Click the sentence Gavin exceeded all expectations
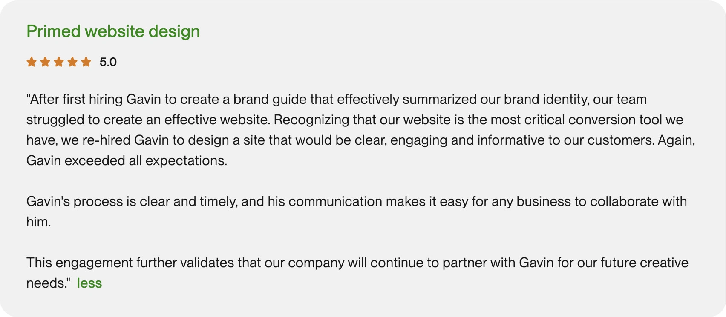 coord(127,161)
